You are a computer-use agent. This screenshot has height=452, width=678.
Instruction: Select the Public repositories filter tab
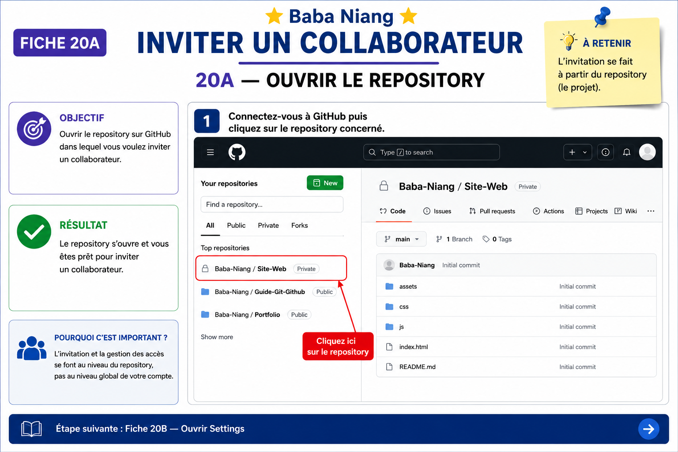coord(236,225)
